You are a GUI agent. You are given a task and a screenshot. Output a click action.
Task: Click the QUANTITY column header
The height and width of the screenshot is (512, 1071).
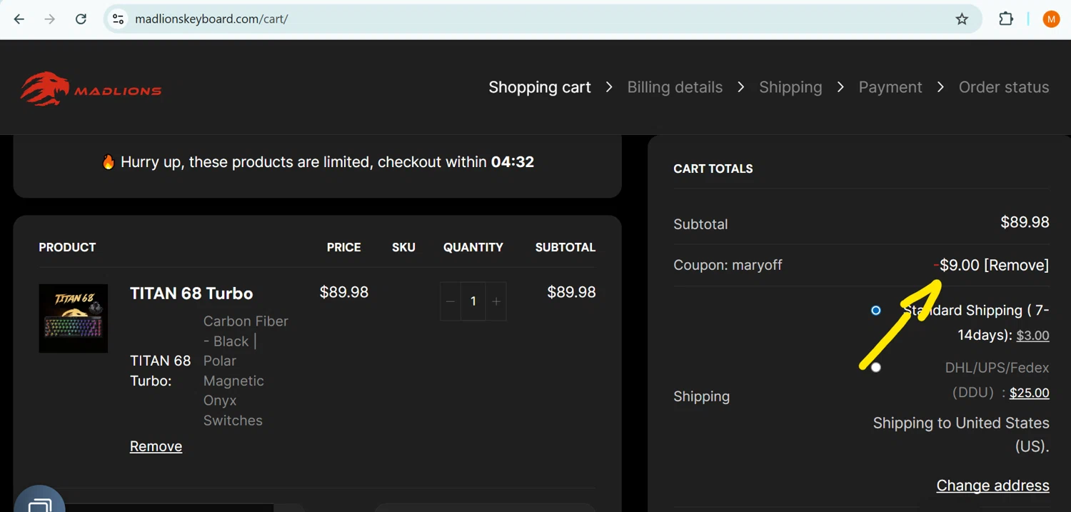(473, 247)
